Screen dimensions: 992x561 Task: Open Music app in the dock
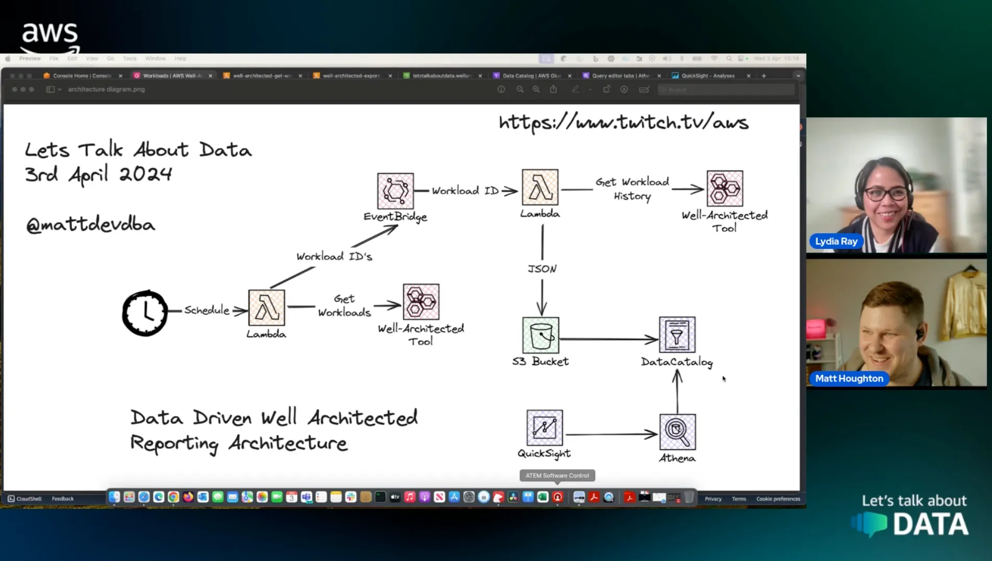coord(410,497)
